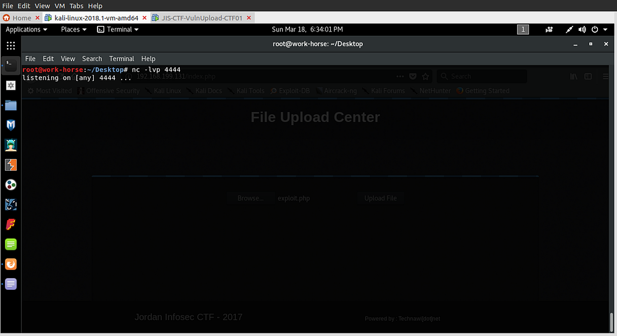This screenshot has width=617, height=336.
Task: Open the Terminal app menu in top panel
Action: pyautogui.click(x=118, y=30)
